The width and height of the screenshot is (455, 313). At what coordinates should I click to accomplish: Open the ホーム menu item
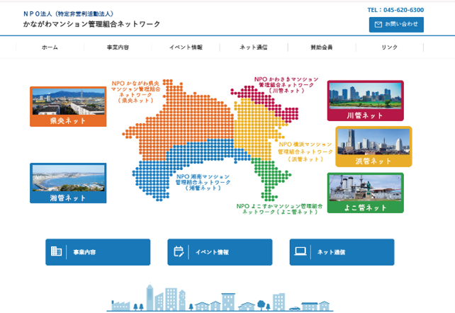pos(50,47)
